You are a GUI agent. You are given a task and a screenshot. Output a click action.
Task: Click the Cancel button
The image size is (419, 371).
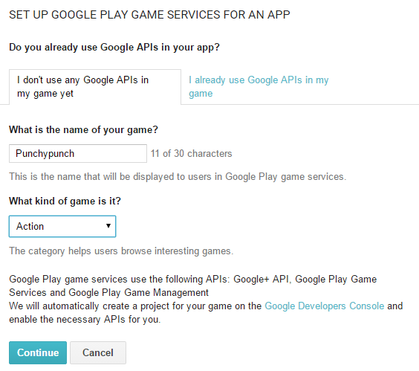tap(98, 352)
